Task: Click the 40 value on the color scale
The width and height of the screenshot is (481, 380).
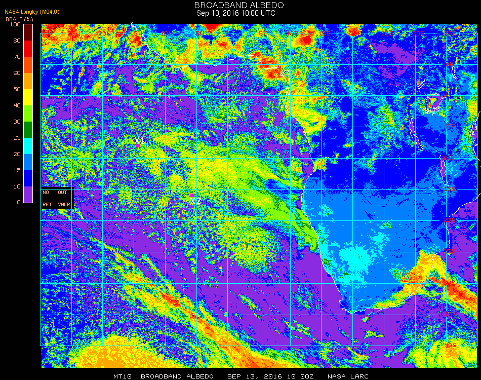Action: (17, 105)
